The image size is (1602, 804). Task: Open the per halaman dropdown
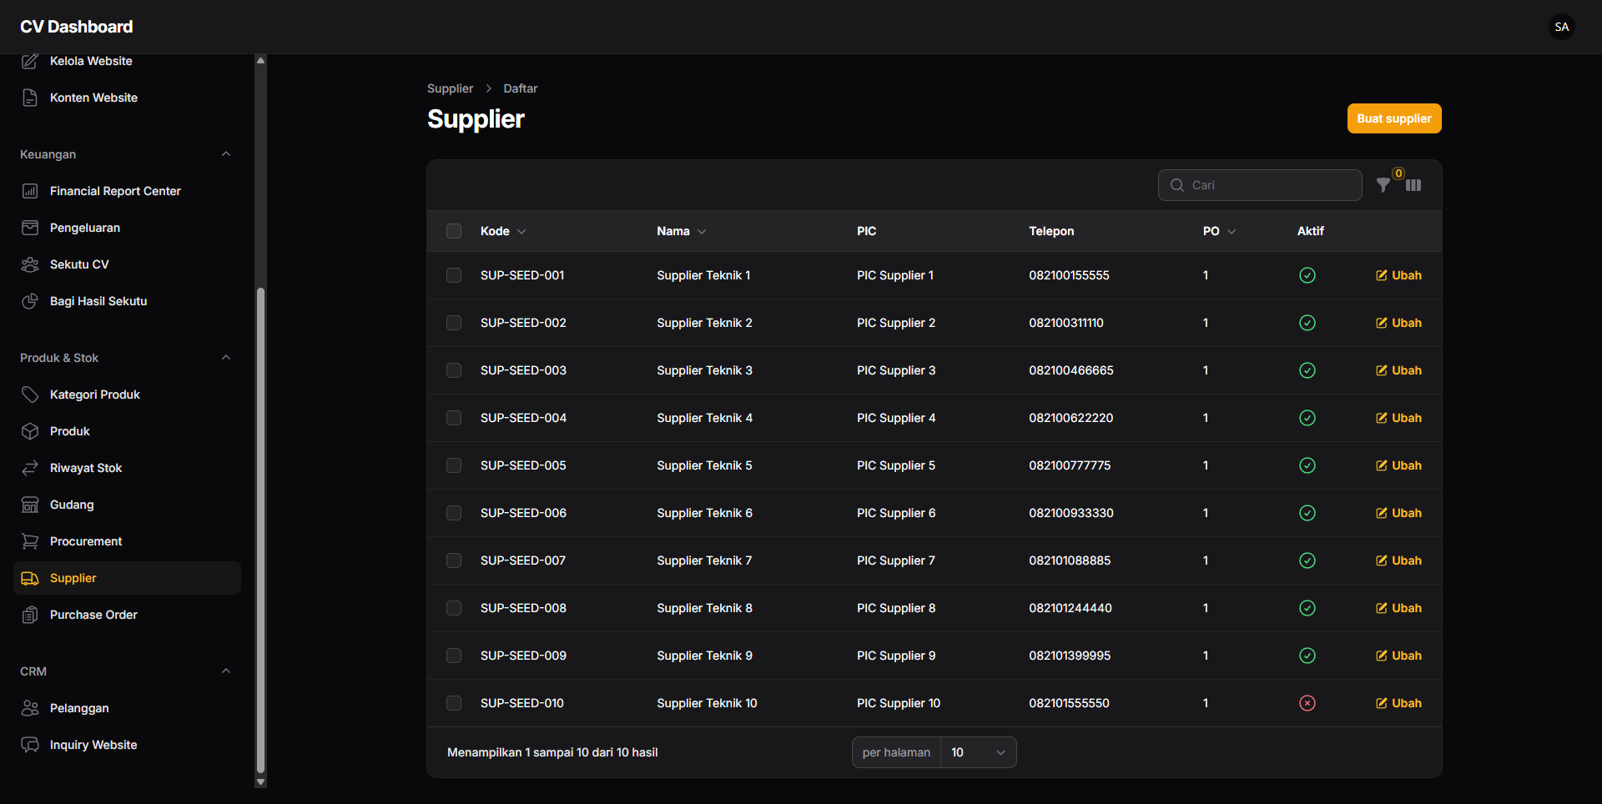tap(978, 752)
